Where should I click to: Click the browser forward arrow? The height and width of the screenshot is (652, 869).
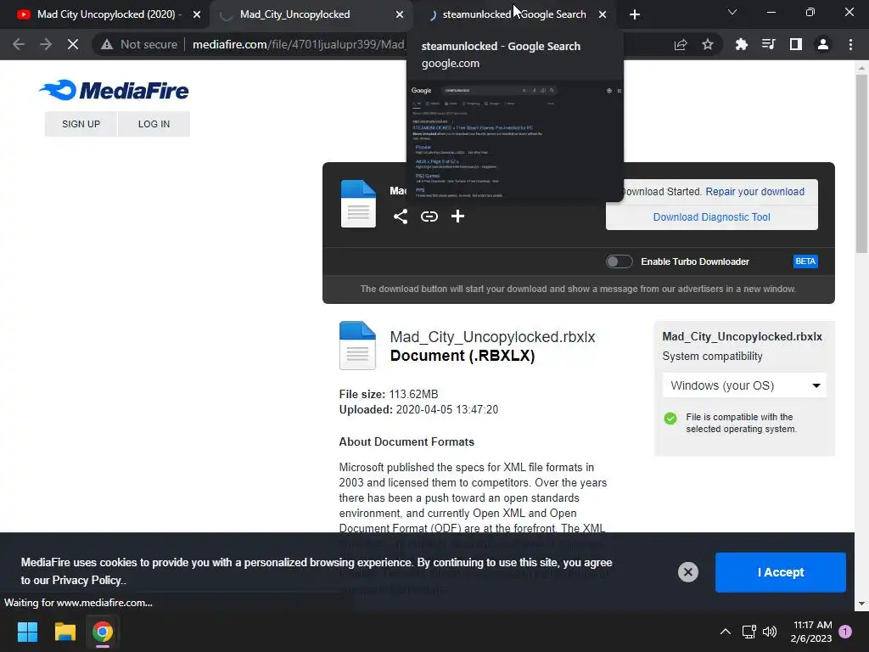46,44
